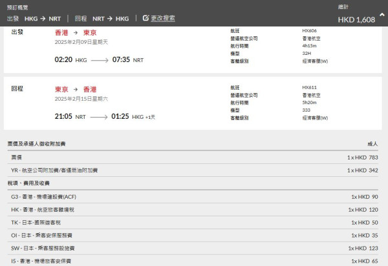The image size is (388, 266).
Task: Click aircraft type 32H
Action: coord(307,53)
